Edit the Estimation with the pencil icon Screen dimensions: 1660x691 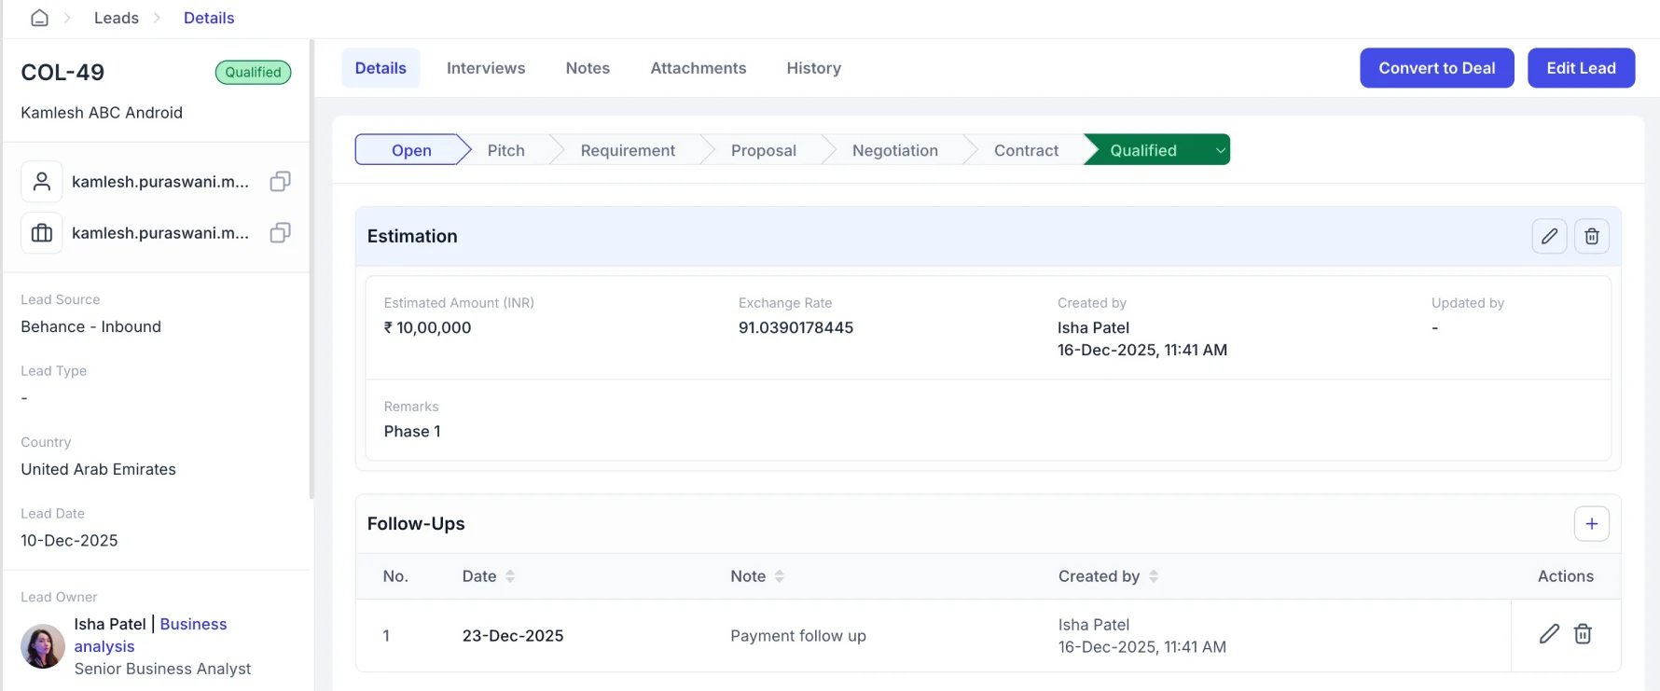point(1549,236)
